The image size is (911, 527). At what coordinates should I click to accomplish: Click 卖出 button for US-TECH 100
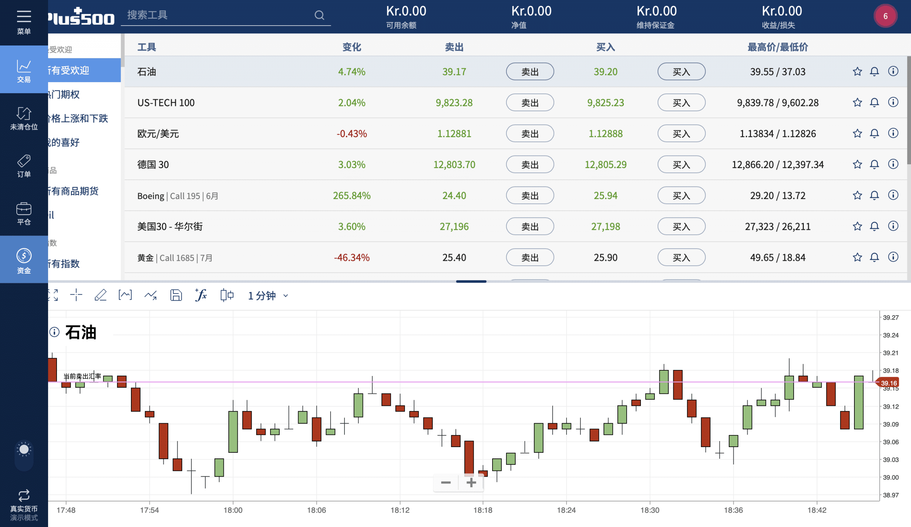[x=530, y=102]
